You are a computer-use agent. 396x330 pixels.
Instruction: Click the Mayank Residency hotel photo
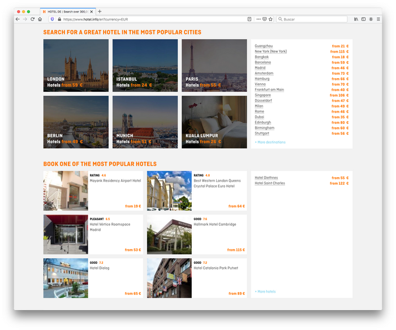(x=66, y=191)
